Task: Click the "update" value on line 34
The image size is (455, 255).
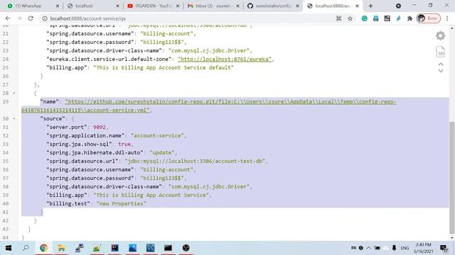Action: point(162,152)
